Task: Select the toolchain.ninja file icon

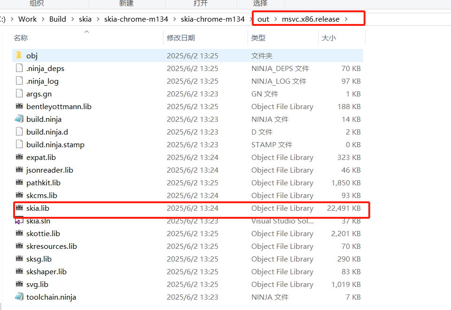Action: 19,297
